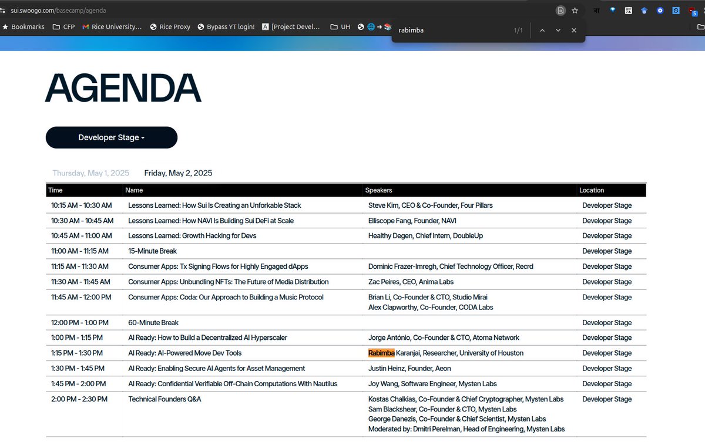The height and width of the screenshot is (442, 705).
Task: Expand the Developer Stage dropdown
Action: click(x=112, y=137)
